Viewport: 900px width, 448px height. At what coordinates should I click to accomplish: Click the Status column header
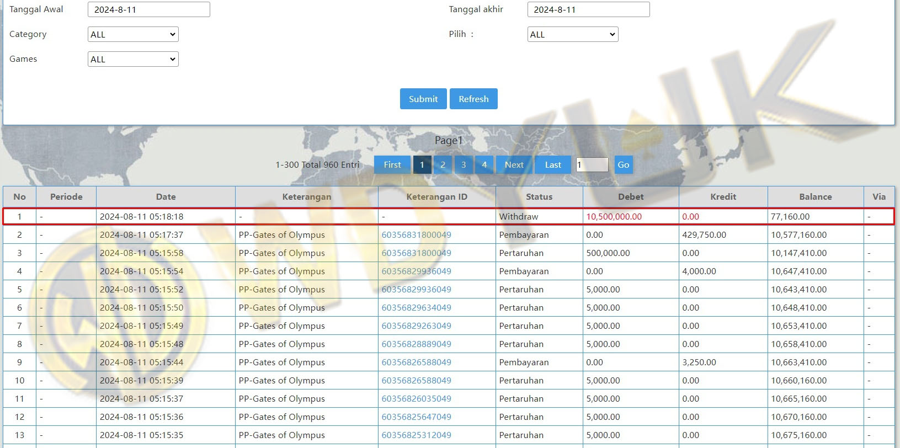pyautogui.click(x=539, y=196)
